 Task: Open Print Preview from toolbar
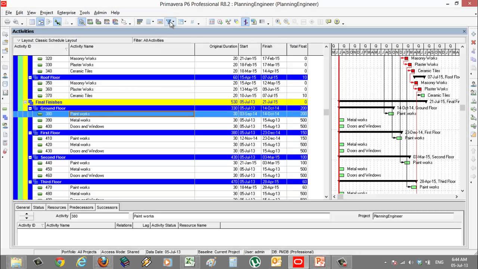pyautogui.click(x=16, y=22)
